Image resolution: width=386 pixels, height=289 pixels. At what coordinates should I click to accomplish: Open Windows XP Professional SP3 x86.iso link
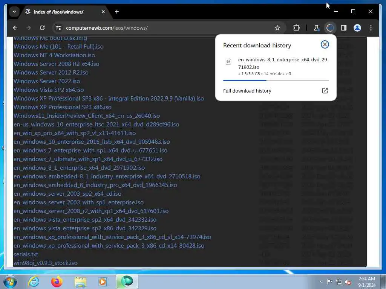tap(63, 107)
